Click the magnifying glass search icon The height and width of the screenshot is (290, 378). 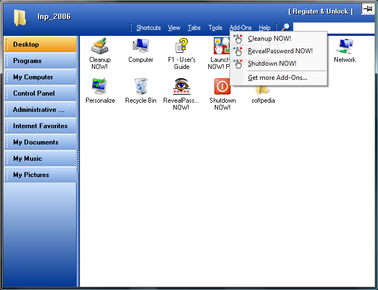[286, 27]
